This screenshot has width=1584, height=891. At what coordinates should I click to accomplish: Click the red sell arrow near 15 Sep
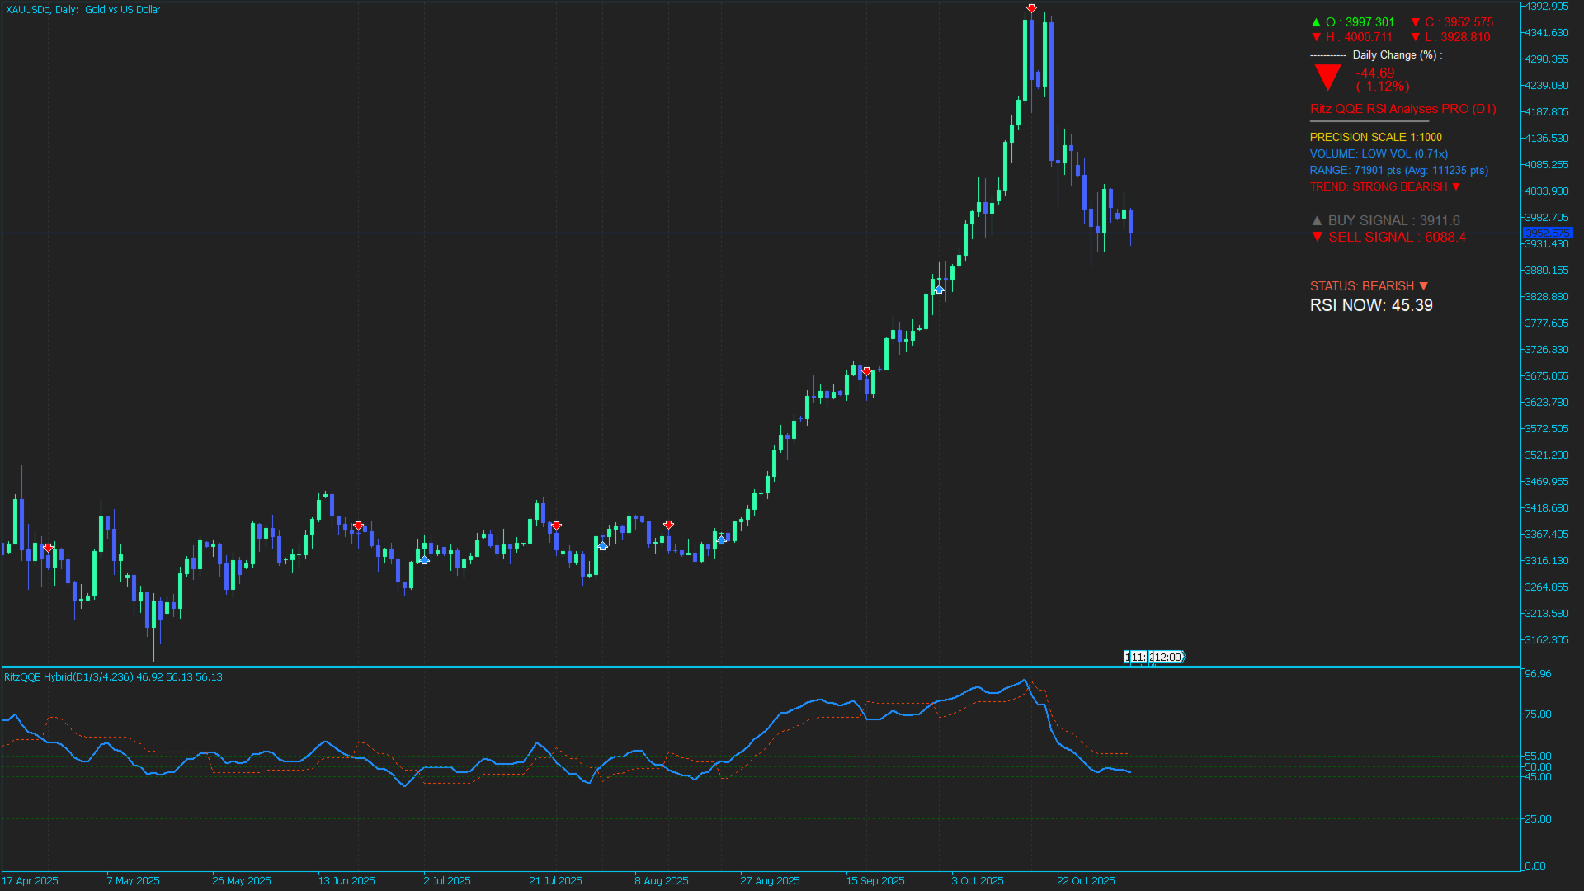click(x=866, y=371)
